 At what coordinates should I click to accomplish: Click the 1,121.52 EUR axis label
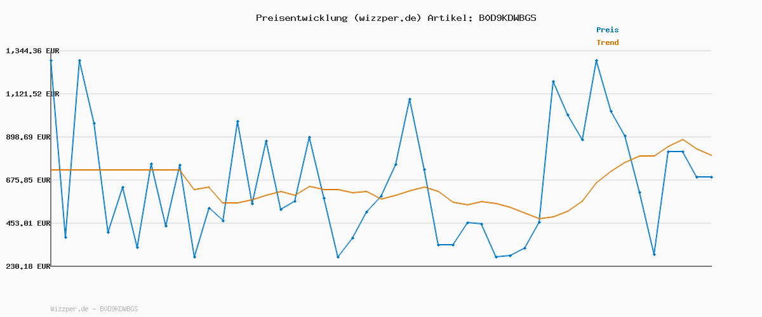pyautogui.click(x=32, y=94)
